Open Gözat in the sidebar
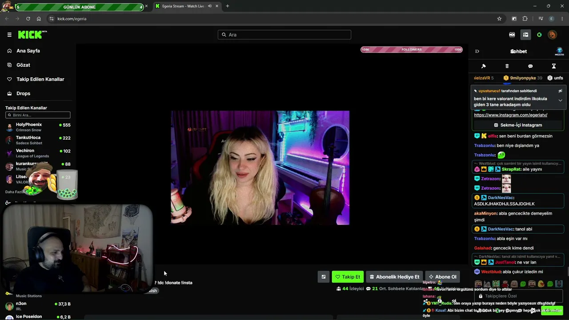Image resolution: width=569 pixels, height=320 pixels. pyautogui.click(x=23, y=65)
